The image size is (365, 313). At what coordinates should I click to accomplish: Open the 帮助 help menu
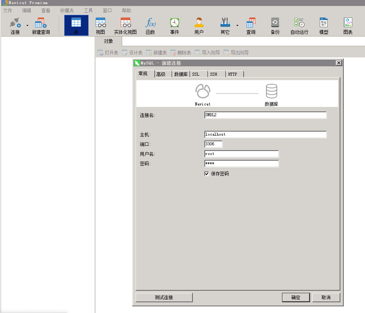coord(126,10)
